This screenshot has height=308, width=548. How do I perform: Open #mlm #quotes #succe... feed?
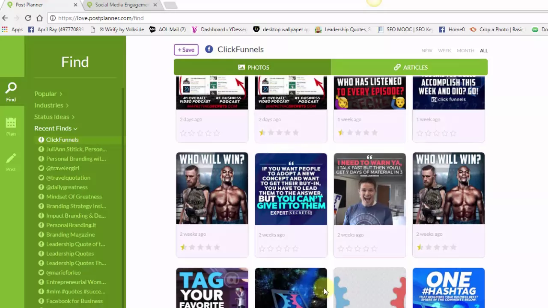[x=75, y=291]
